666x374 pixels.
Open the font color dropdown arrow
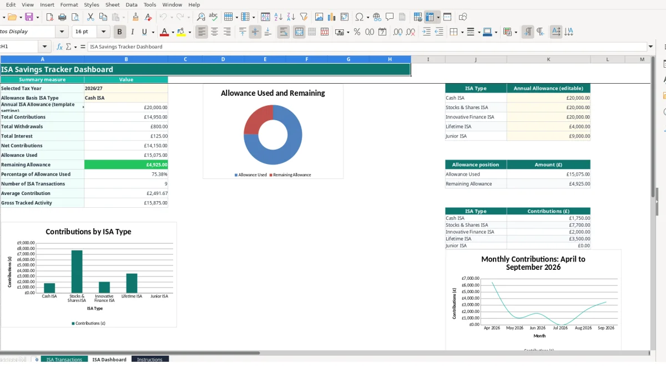[173, 32]
